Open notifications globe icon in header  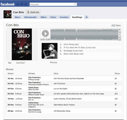point(26,4)
